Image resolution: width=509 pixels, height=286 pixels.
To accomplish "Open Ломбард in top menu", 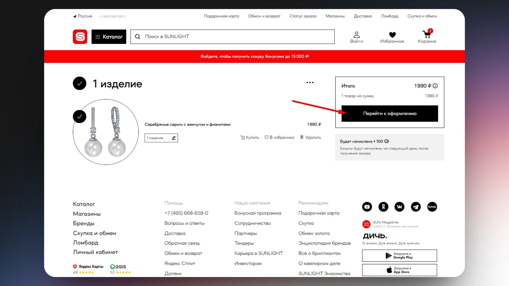I will click(x=389, y=16).
